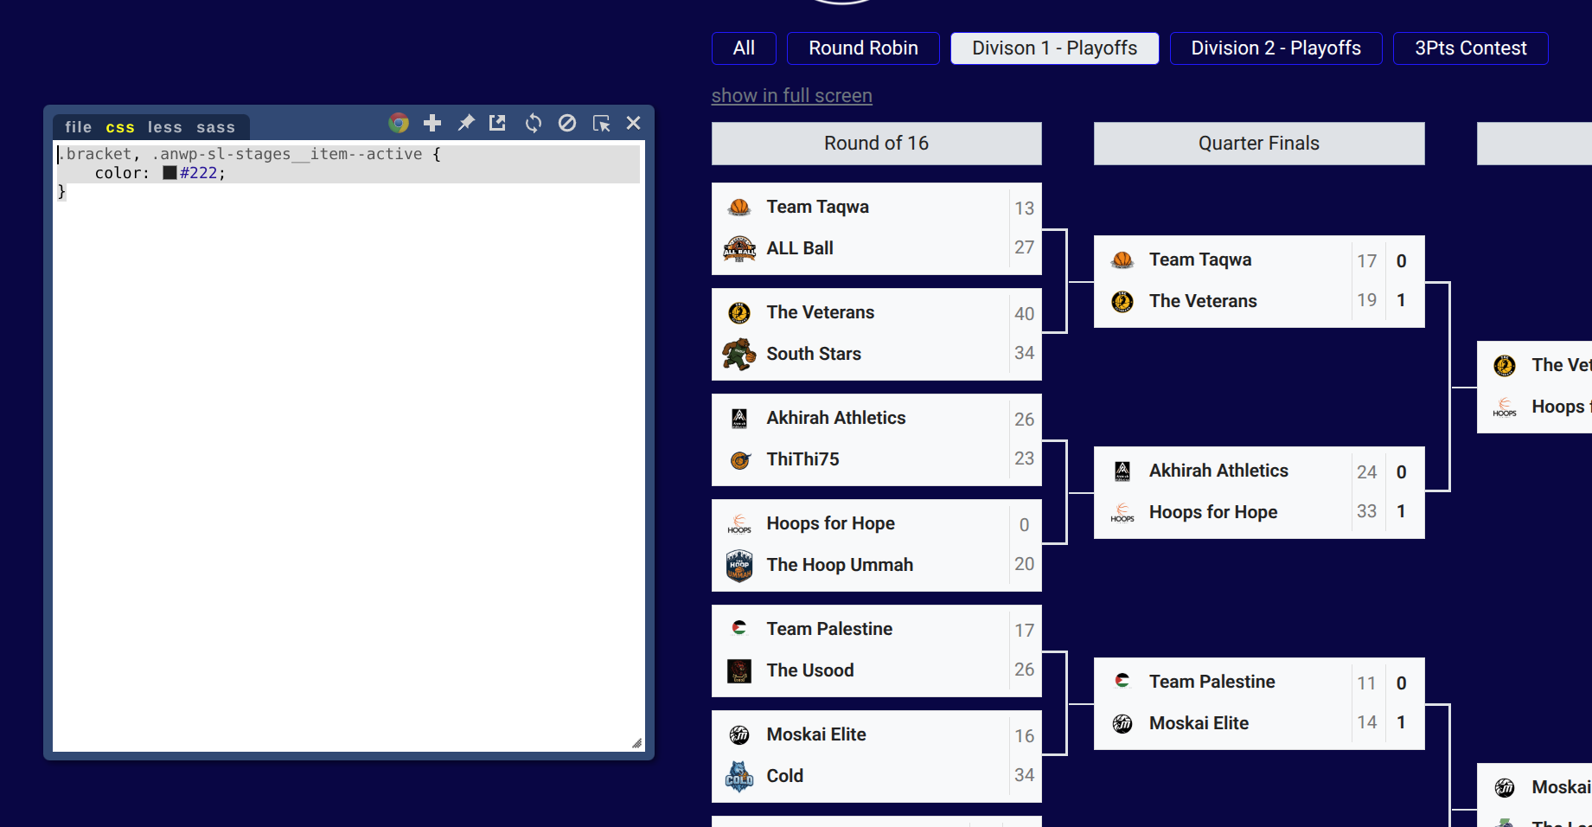1592x827 pixels.
Task: Close the CSS editor panel
Action: tap(634, 123)
